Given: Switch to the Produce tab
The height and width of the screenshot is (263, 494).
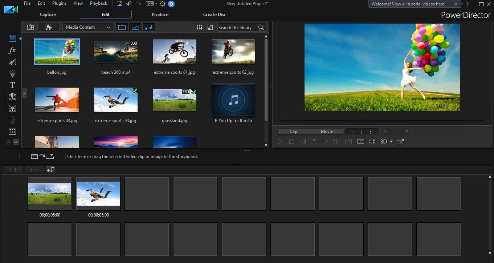Looking at the screenshot, I should pos(160,15).
